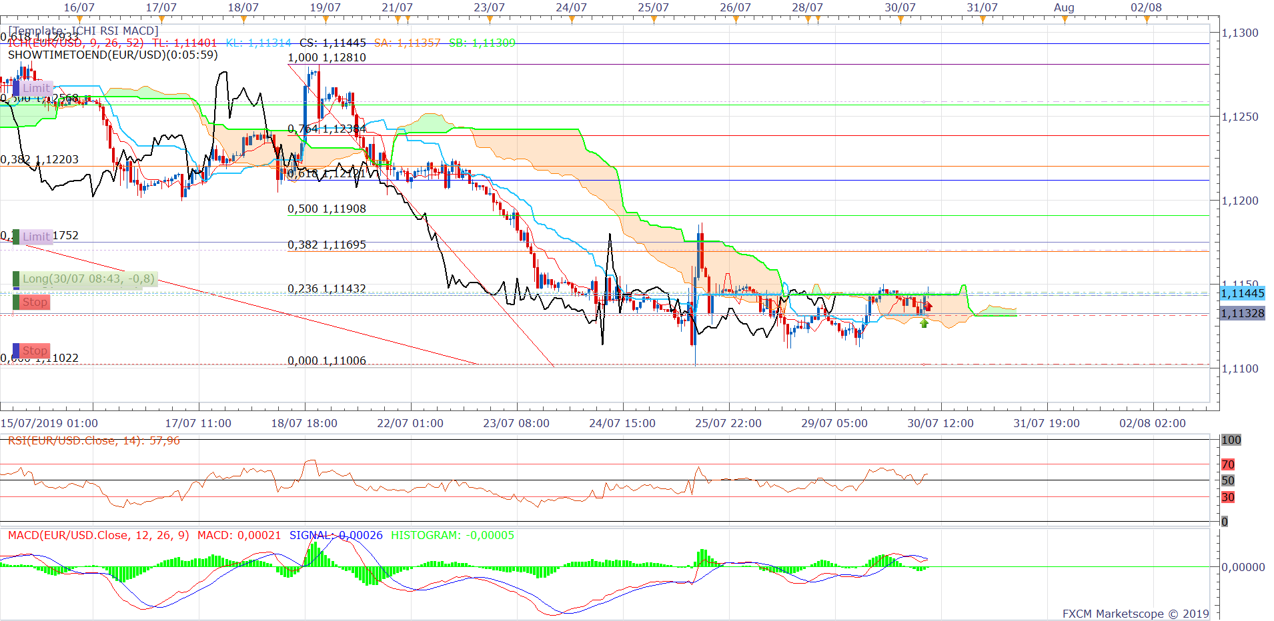The image size is (1274, 621).
Task: Click the SA: 1,11357 Senkou A value
Action: [x=408, y=43]
